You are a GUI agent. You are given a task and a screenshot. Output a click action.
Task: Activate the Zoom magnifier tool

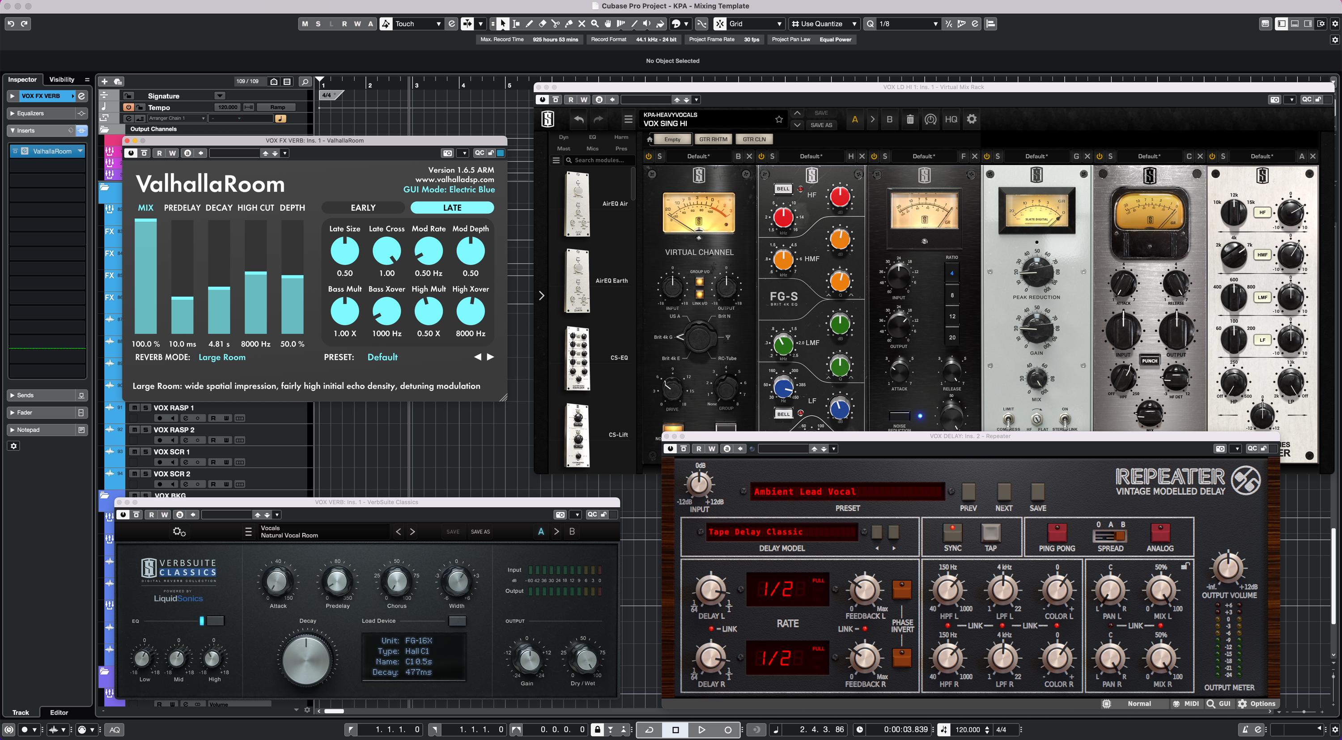tap(594, 23)
